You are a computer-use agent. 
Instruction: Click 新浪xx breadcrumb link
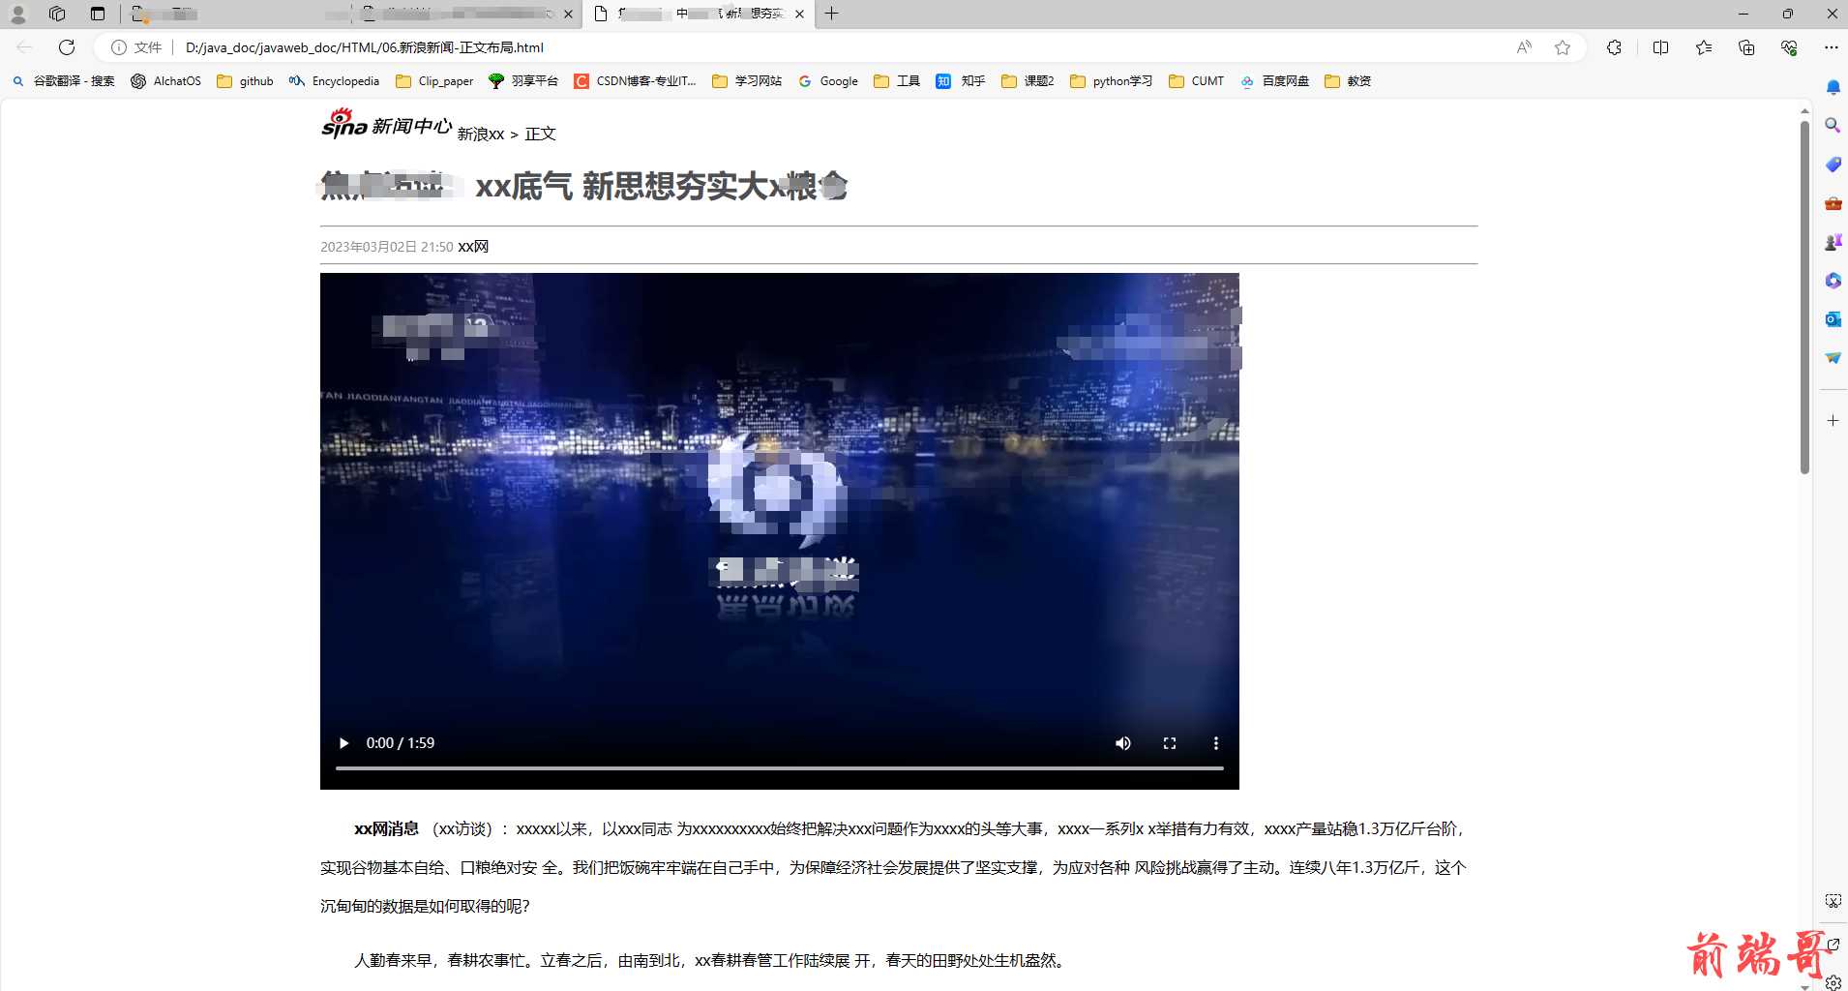(481, 134)
